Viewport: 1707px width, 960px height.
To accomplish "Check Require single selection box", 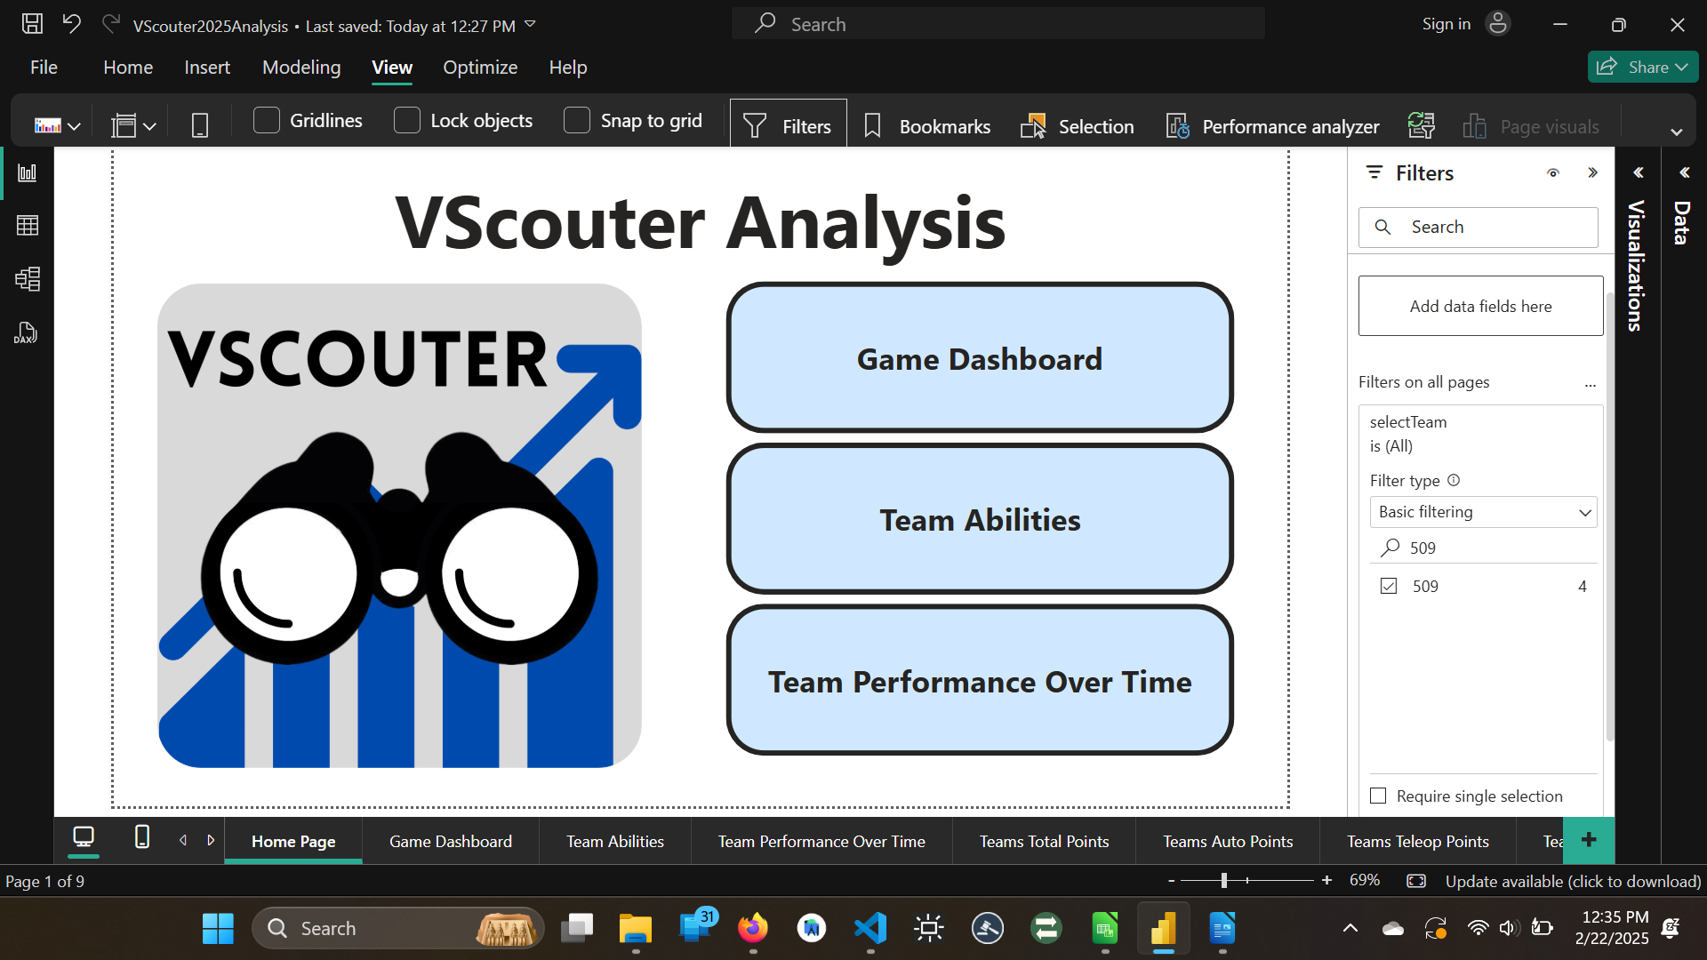I will [1378, 796].
